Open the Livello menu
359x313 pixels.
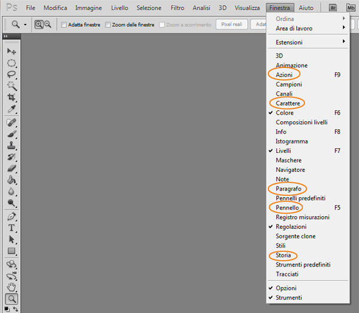[x=120, y=8]
